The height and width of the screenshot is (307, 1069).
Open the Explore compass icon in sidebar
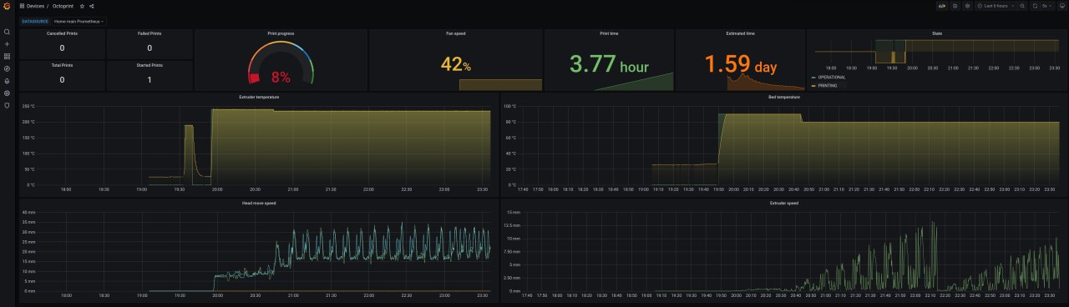pos(7,68)
